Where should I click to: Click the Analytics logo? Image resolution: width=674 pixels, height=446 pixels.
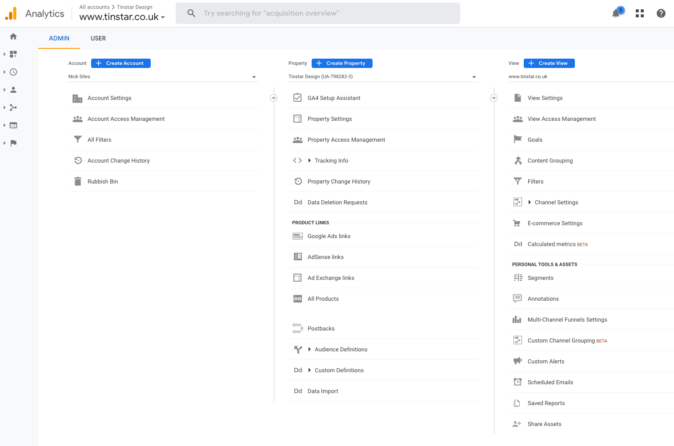11,13
